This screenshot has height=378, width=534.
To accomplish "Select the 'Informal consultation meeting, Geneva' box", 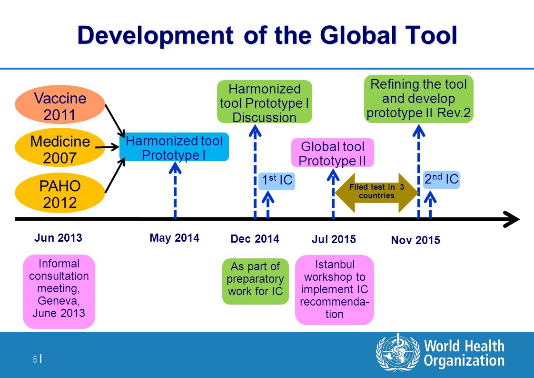I will 59,291.
